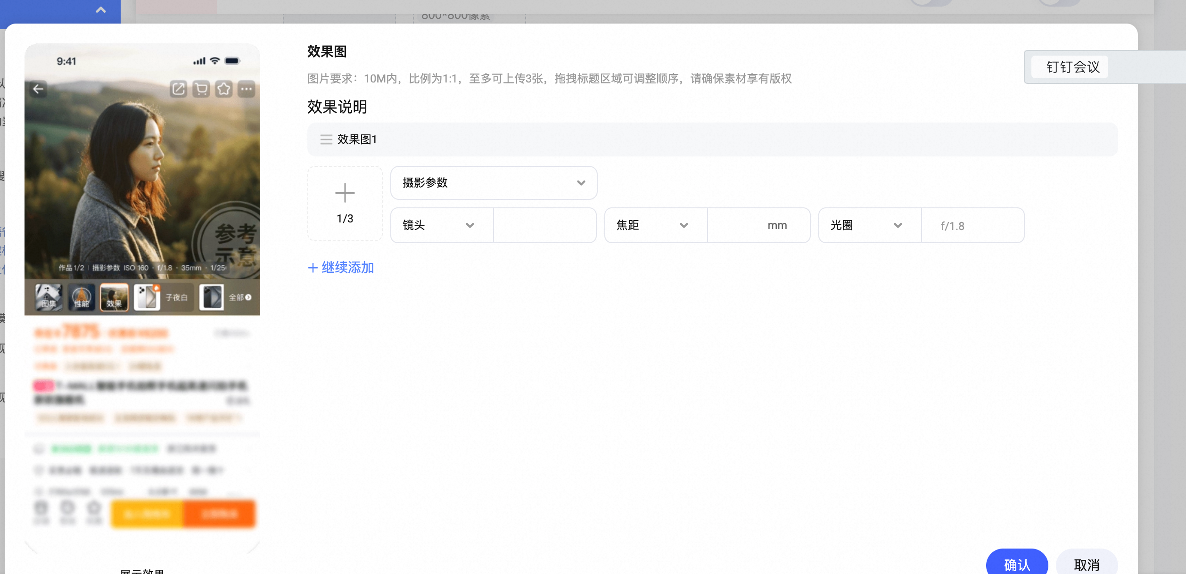Select the dark phone thumbnail before 全部
The image size is (1186, 574).
click(212, 297)
